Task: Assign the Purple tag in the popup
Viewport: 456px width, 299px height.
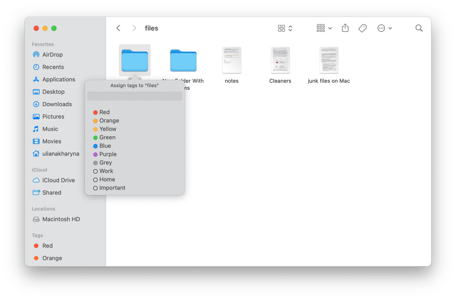Action: (x=105, y=154)
